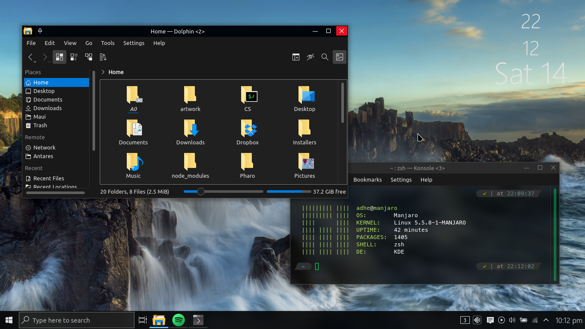Click the icon zoom slider in status bar
The image size is (585, 329).
224,191
